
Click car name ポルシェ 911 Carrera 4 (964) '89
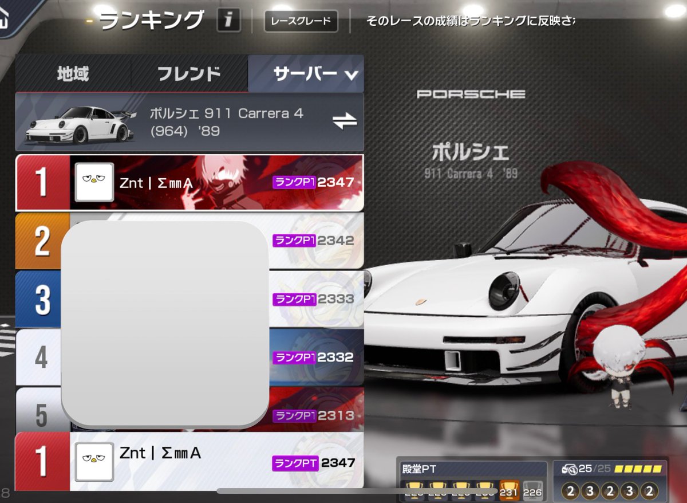(227, 121)
